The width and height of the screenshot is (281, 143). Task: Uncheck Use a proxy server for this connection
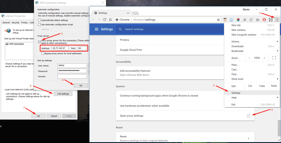point(39,42)
